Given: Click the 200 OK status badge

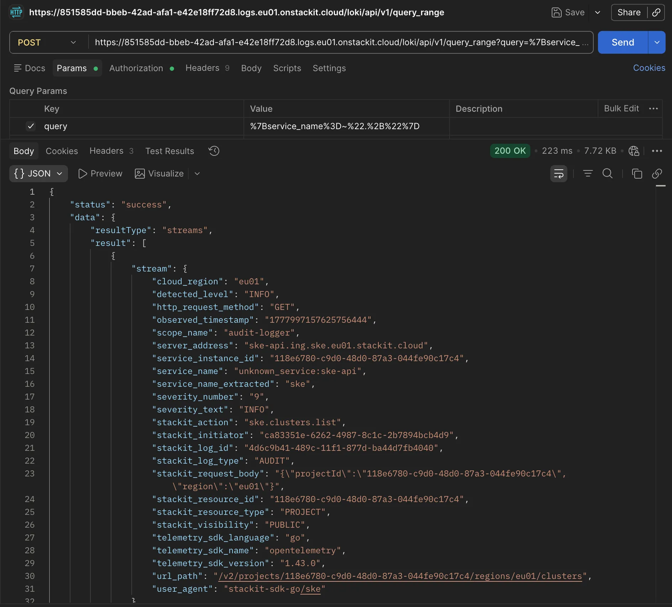Looking at the screenshot, I should point(510,151).
